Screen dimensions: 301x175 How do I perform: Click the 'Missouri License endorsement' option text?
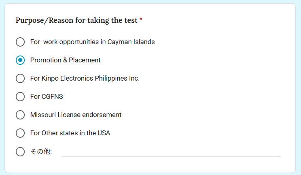[76, 115]
